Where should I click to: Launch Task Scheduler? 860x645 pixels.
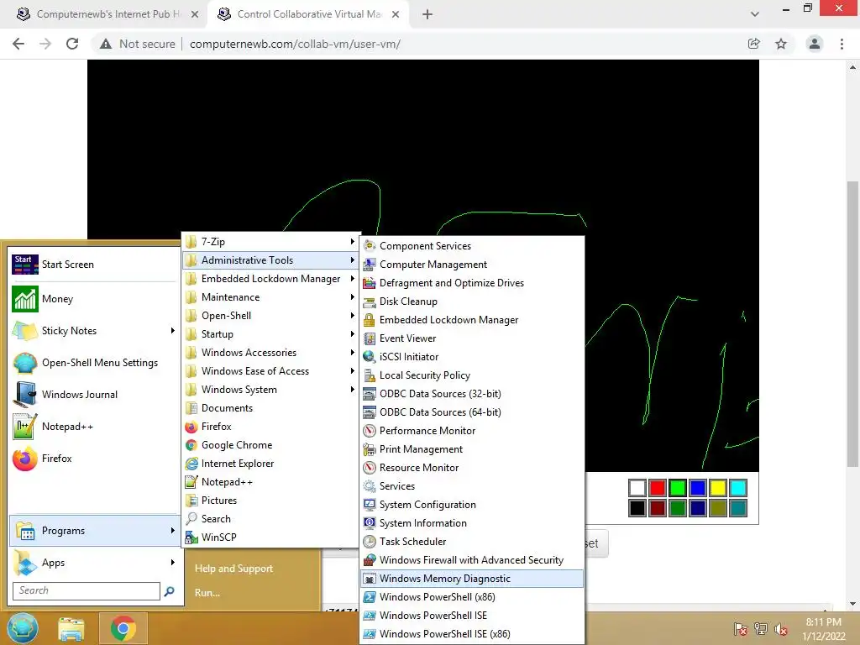click(x=472, y=542)
